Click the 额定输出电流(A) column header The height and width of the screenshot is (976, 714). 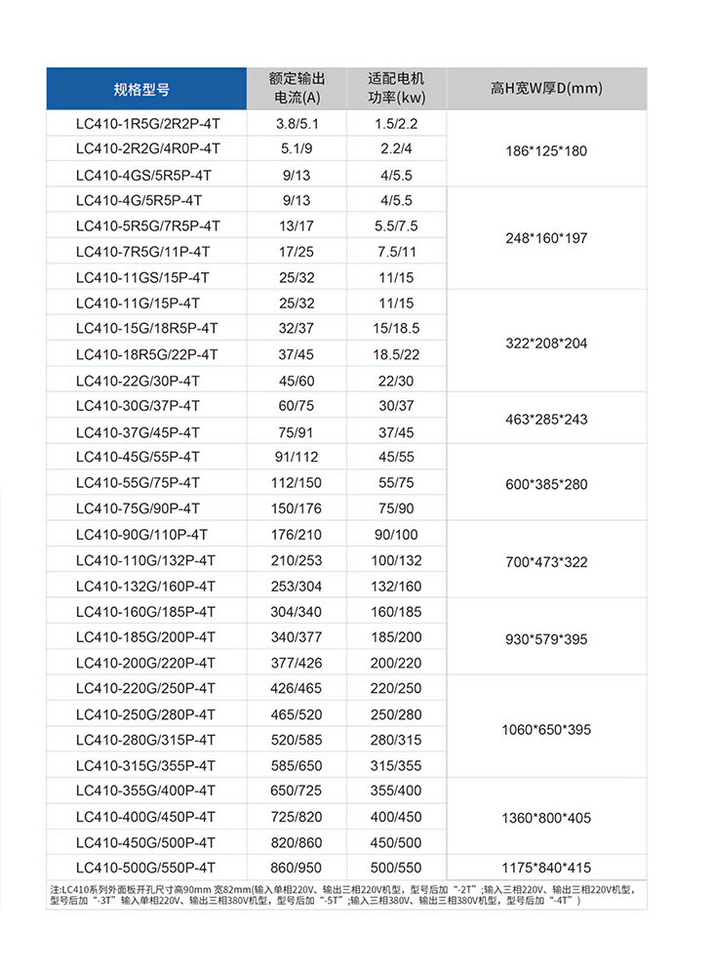(297, 89)
